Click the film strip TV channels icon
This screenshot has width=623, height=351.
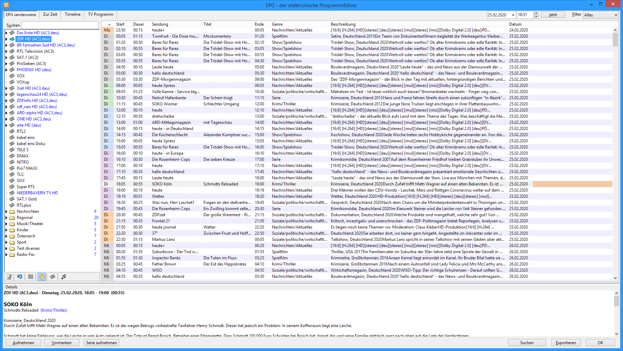pos(52,277)
